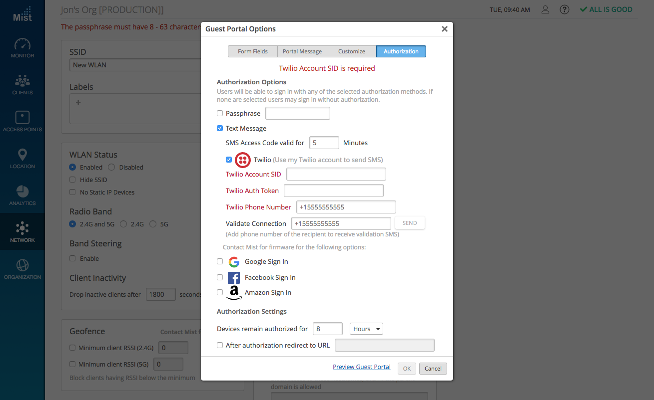Open the Monitor section in sidebar
The width and height of the screenshot is (654, 400).
[x=22, y=48]
